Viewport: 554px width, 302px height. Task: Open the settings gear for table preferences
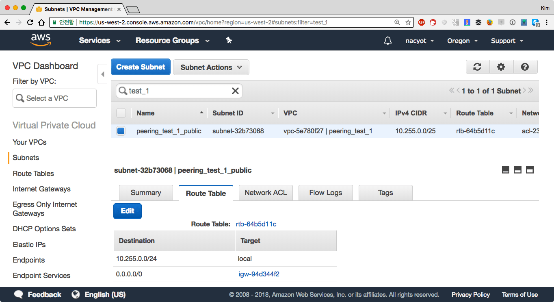[501, 67]
